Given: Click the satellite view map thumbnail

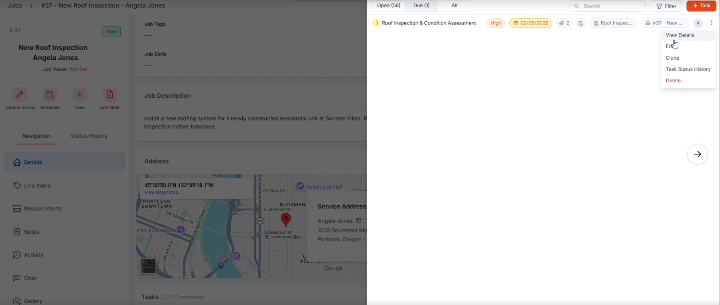Looking at the screenshot, I should point(148,266).
